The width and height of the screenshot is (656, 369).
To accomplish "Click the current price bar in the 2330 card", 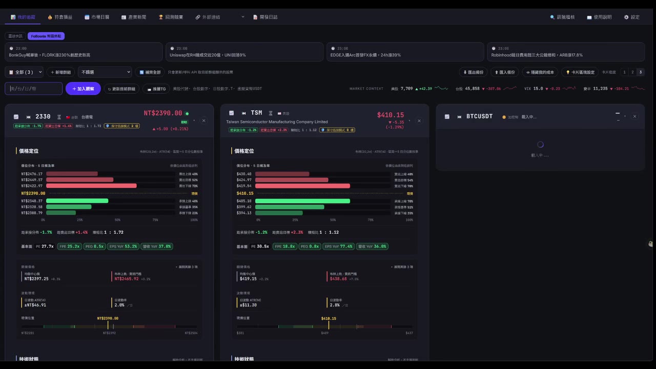I will pos(109,193).
